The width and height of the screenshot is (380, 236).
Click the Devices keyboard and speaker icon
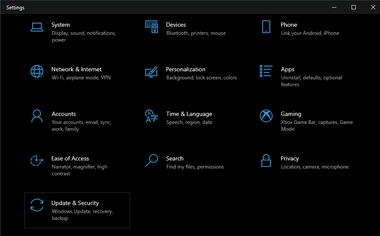152,27
